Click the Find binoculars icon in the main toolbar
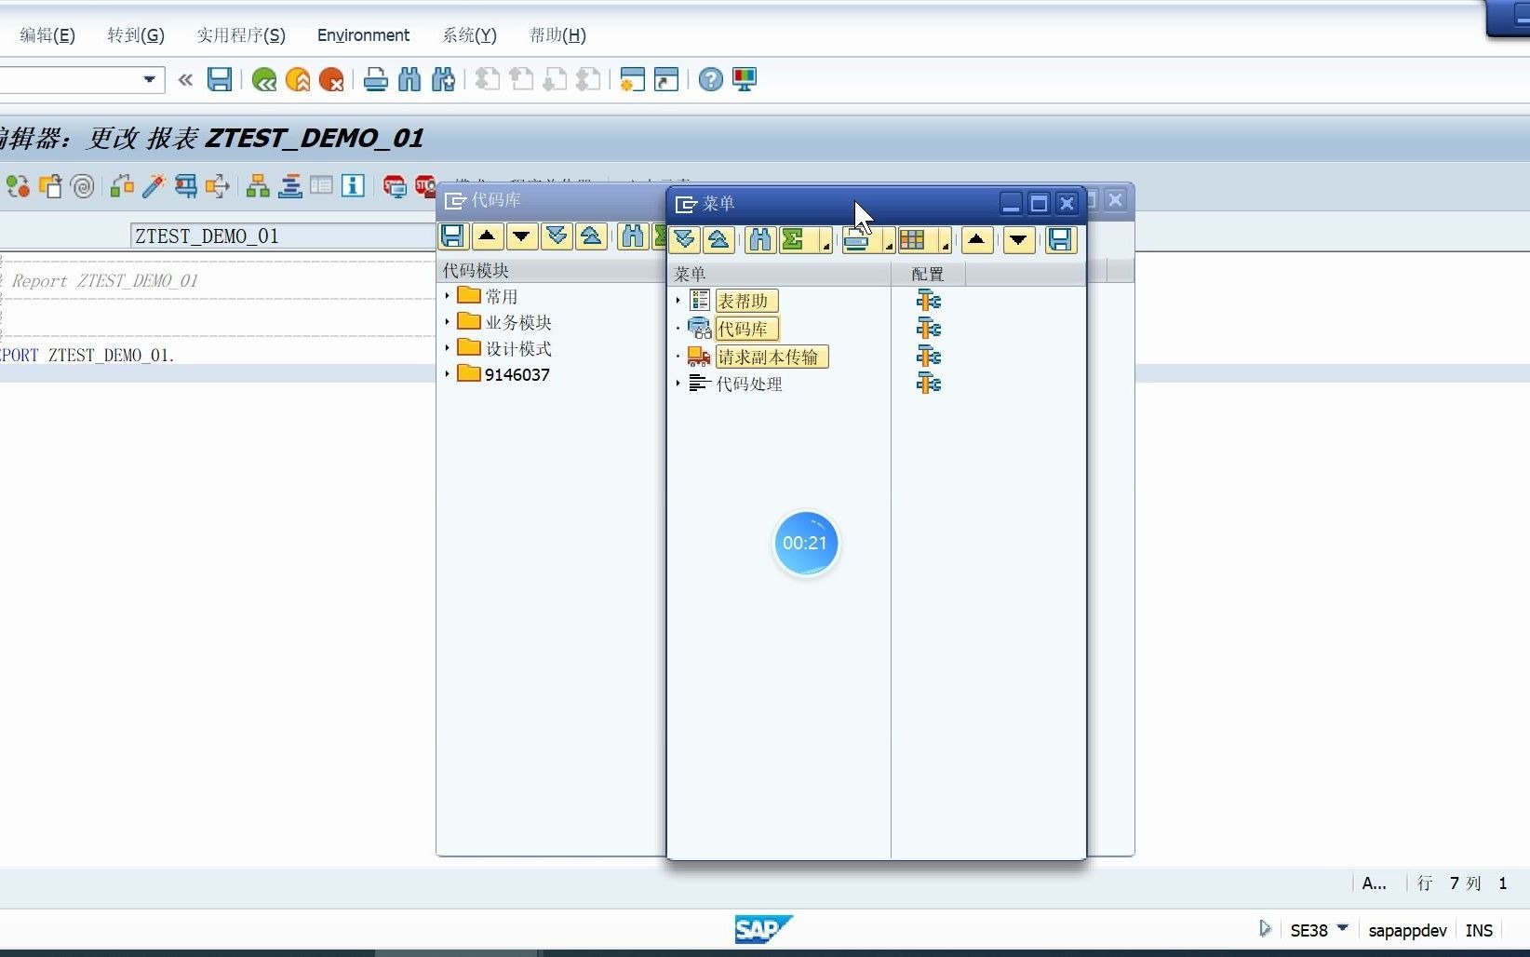1530x957 pixels. tap(409, 80)
